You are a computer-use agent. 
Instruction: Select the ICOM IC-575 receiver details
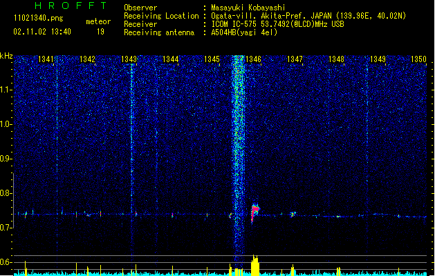(x=277, y=24)
